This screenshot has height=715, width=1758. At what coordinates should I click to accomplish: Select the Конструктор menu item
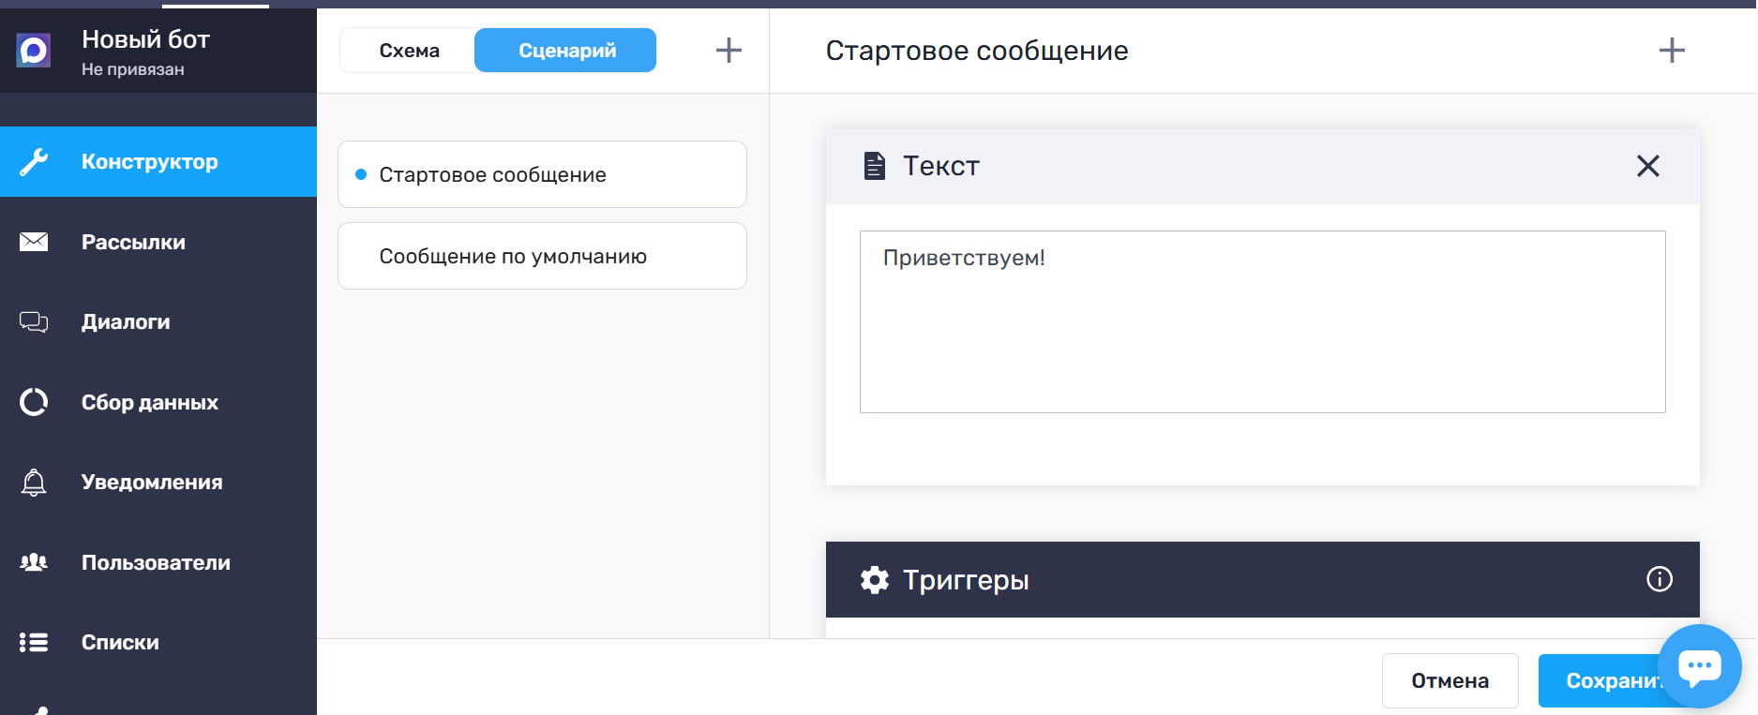coord(158,162)
